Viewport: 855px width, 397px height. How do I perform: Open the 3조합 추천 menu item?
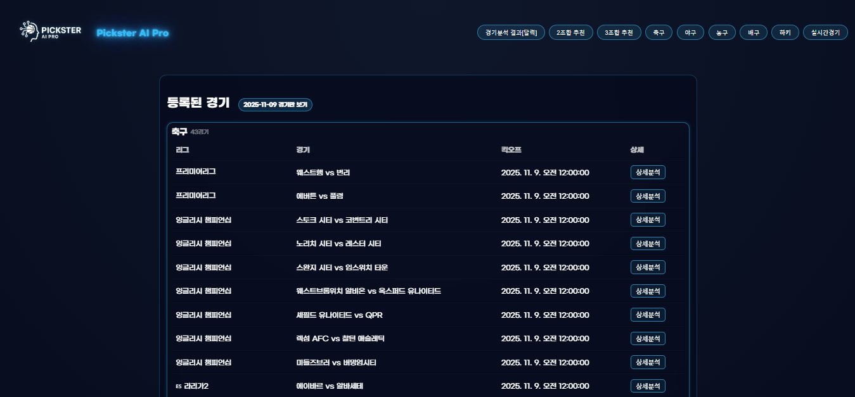tap(619, 32)
